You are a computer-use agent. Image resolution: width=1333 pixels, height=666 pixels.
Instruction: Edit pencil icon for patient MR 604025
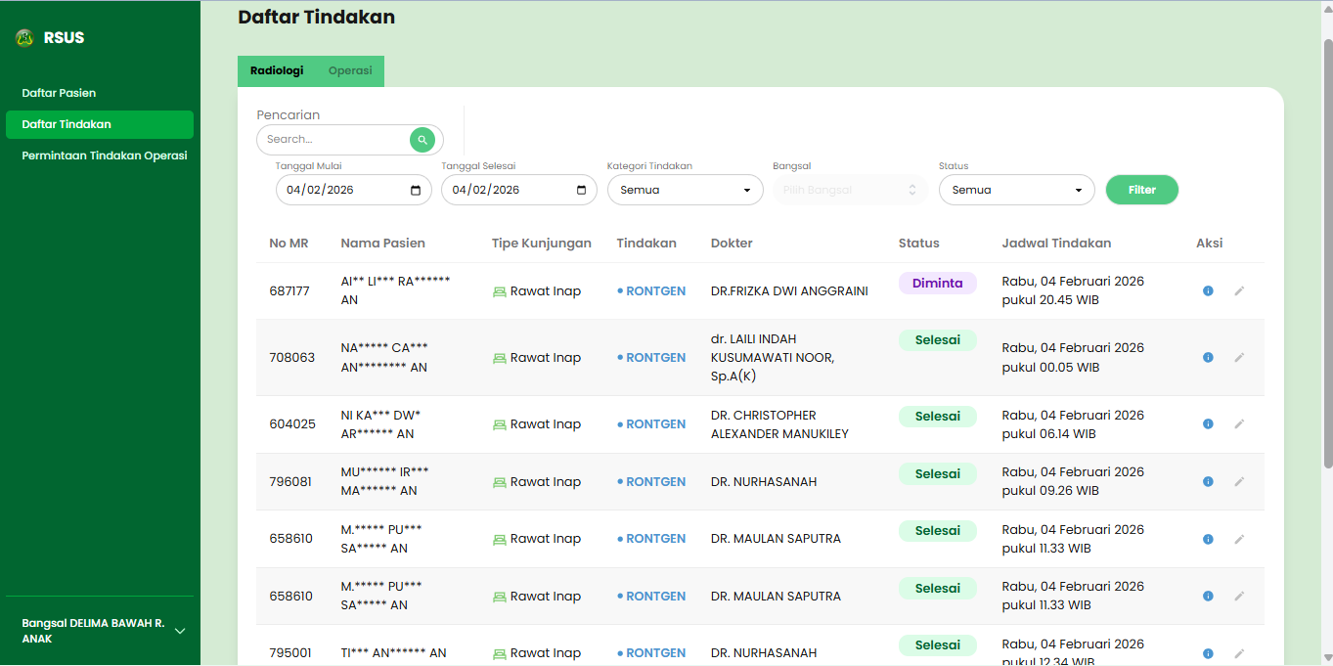coord(1239,423)
